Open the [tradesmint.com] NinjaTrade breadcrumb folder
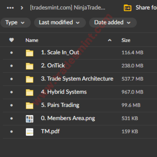Screen dimensions: 157x157 [x=68, y=8]
